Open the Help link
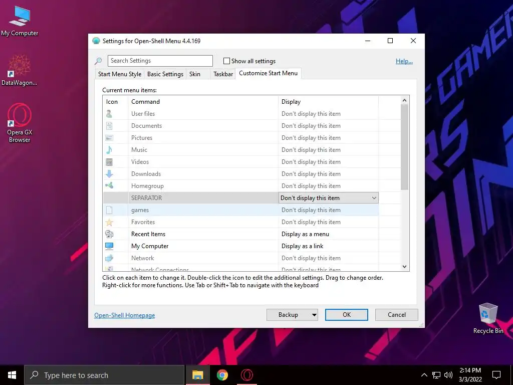The height and width of the screenshot is (385, 513). click(404, 61)
